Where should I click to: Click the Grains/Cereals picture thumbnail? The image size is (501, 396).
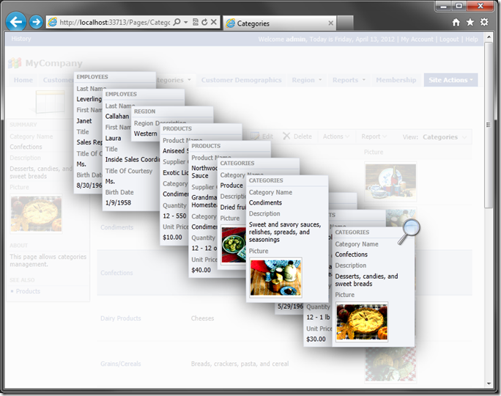pos(390,364)
